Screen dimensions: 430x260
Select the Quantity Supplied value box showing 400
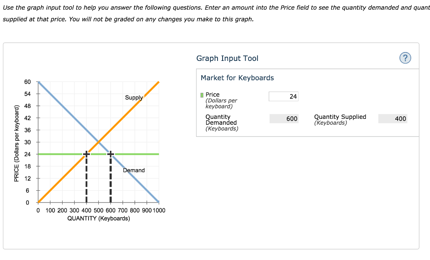coord(393,118)
